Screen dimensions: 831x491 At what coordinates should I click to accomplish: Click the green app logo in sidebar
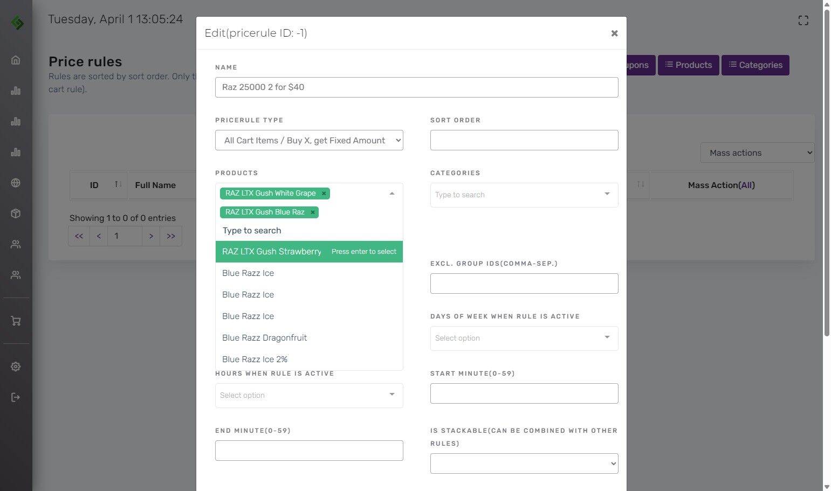tap(17, 23)
